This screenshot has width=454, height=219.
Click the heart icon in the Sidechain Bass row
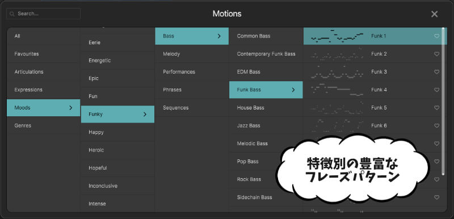click(x=436, y=197)
